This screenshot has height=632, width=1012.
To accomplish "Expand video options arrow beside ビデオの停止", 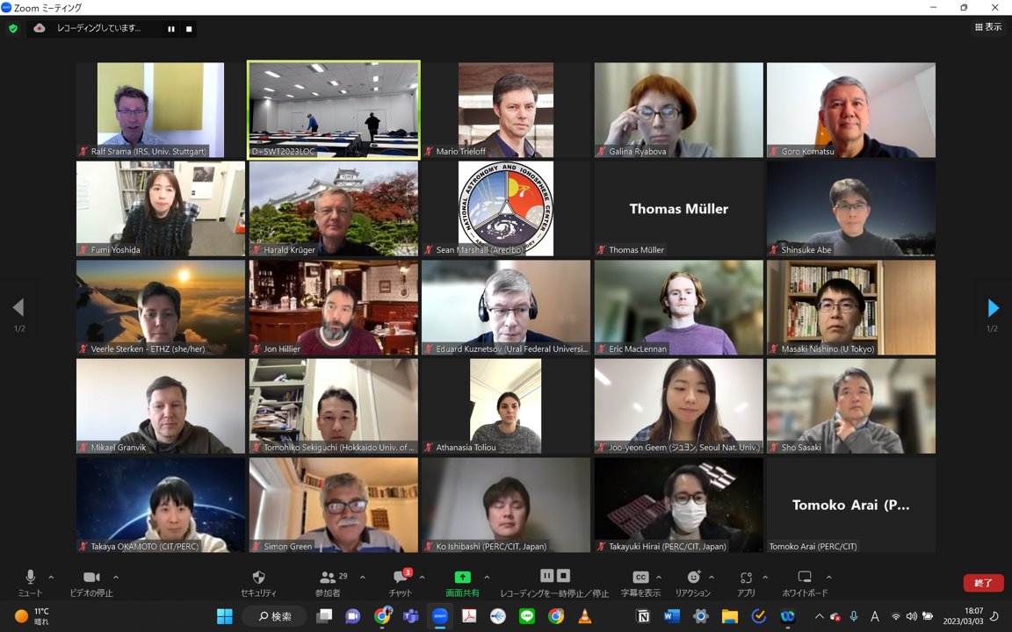I will 116,578.
